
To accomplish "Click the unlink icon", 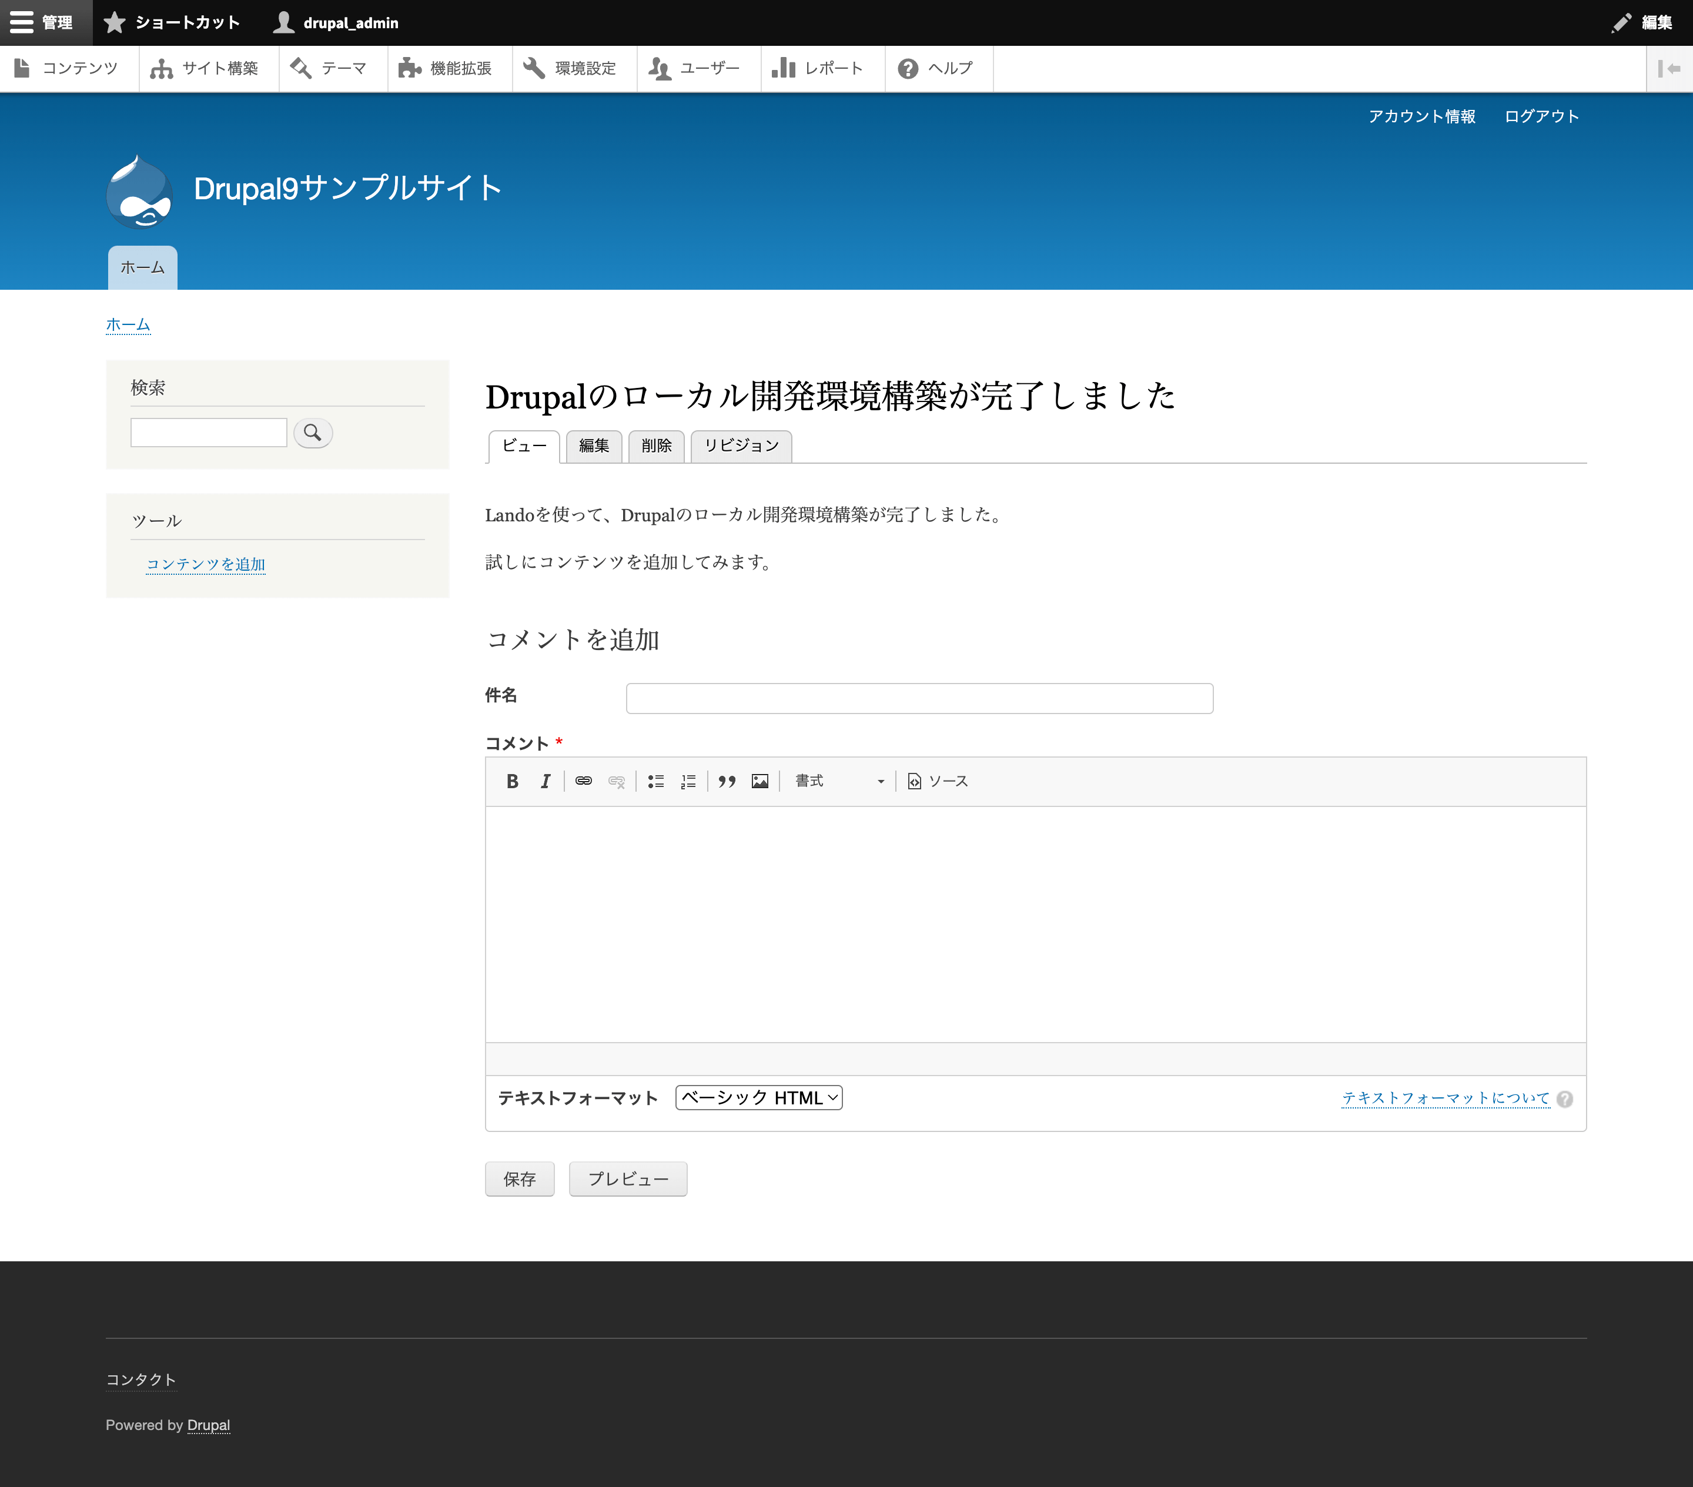I will click(x=616, y=781).
